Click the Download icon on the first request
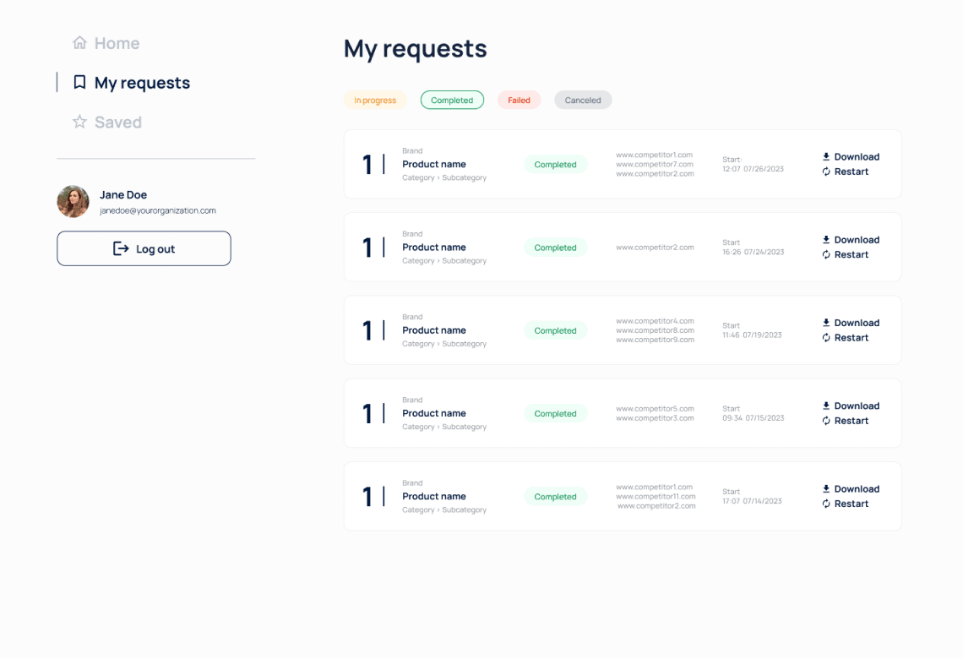Image resolution: width=963 pixels, height=659 pixels. pyautogui.click(x=826, y=156)
